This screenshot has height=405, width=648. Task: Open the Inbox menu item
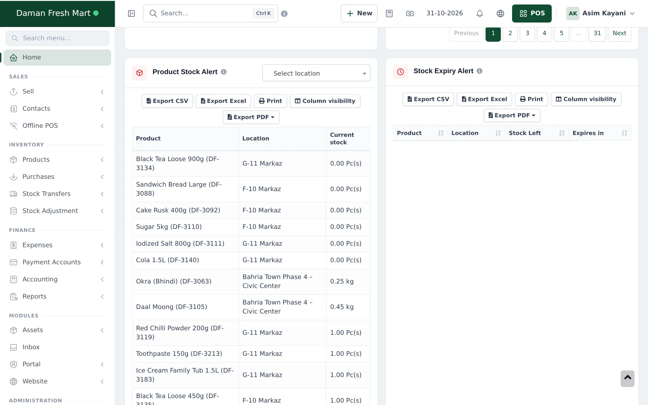click(57, 347)
